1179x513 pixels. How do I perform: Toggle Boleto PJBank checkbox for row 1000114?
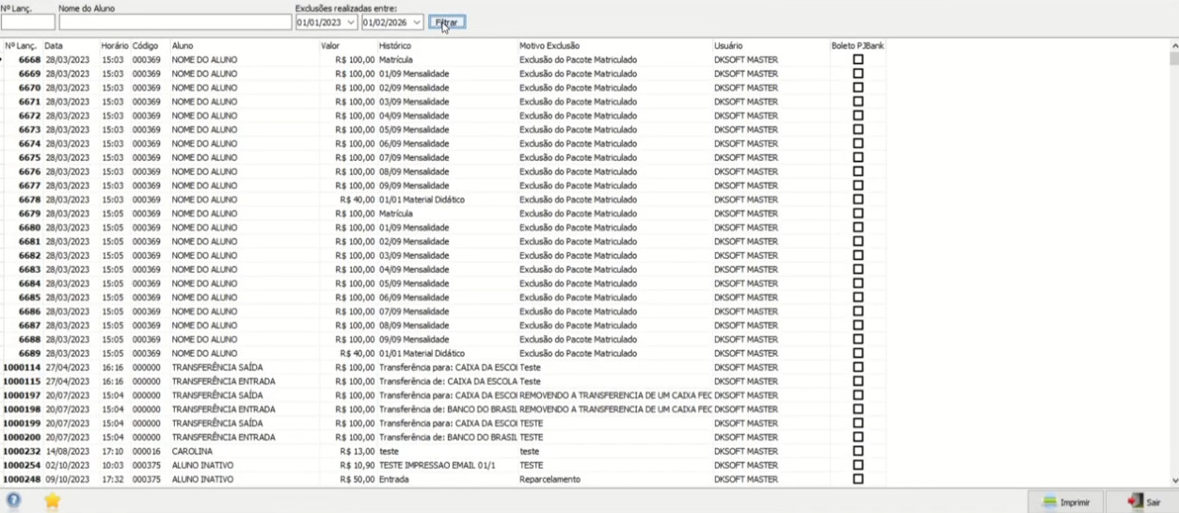tap(857, 367)
